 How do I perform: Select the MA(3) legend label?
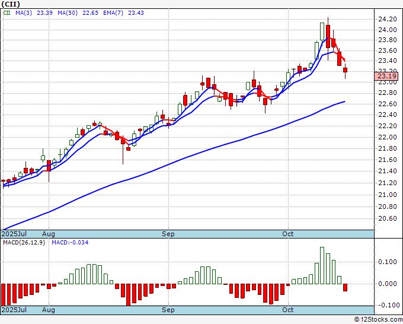[x=24, y=13]
